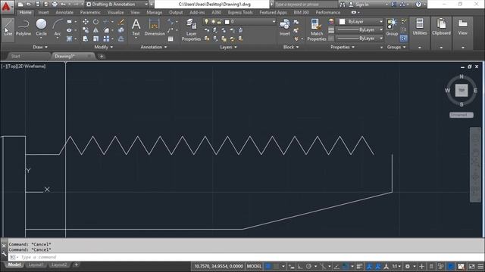
Task: Click the Rotate tool in Modify panel
Action: pos(96,22)
